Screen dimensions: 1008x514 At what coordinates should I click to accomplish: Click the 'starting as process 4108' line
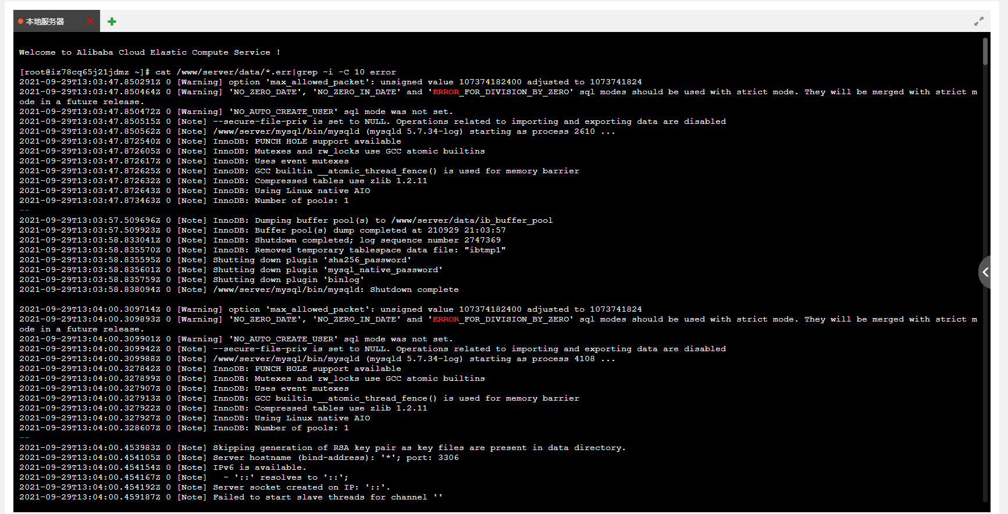pos(317,359)
